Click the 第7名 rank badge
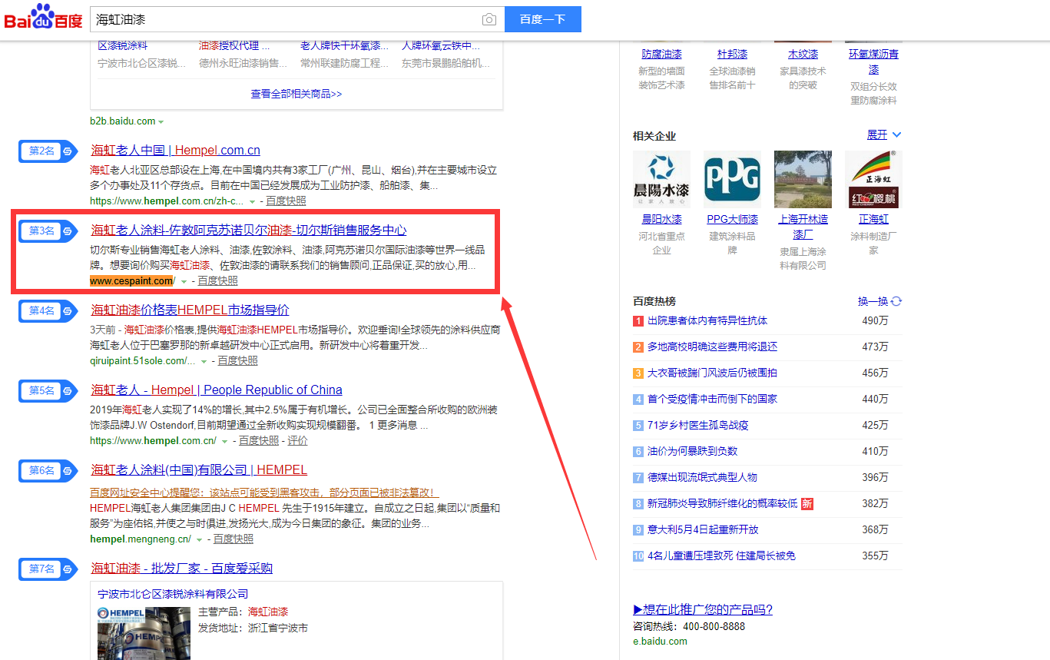 tap(48, 569)
